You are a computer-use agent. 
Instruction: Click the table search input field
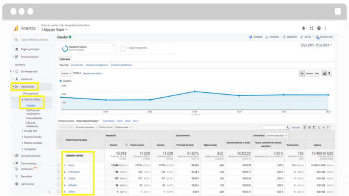[273, 127]
